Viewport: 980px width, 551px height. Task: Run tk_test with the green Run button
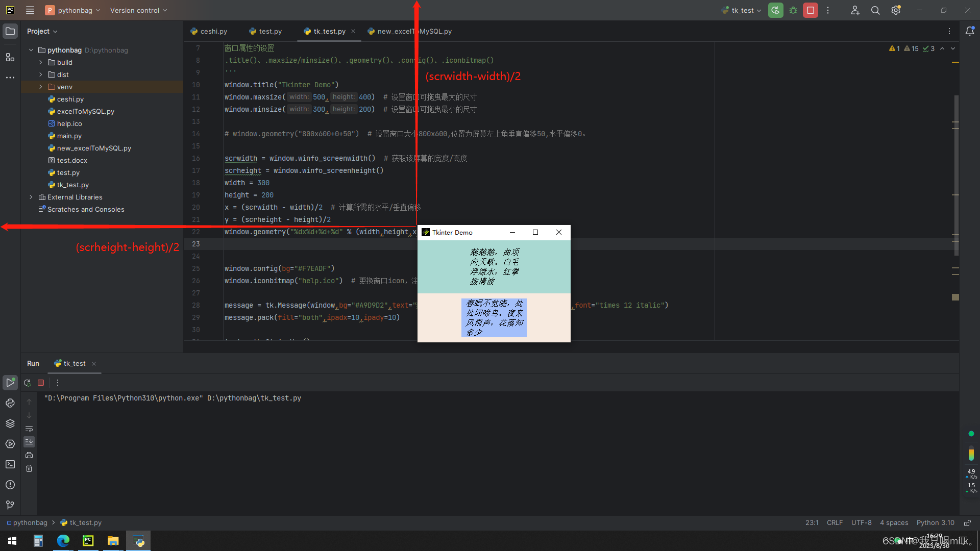pyautogui.click(x=775, y=10)
